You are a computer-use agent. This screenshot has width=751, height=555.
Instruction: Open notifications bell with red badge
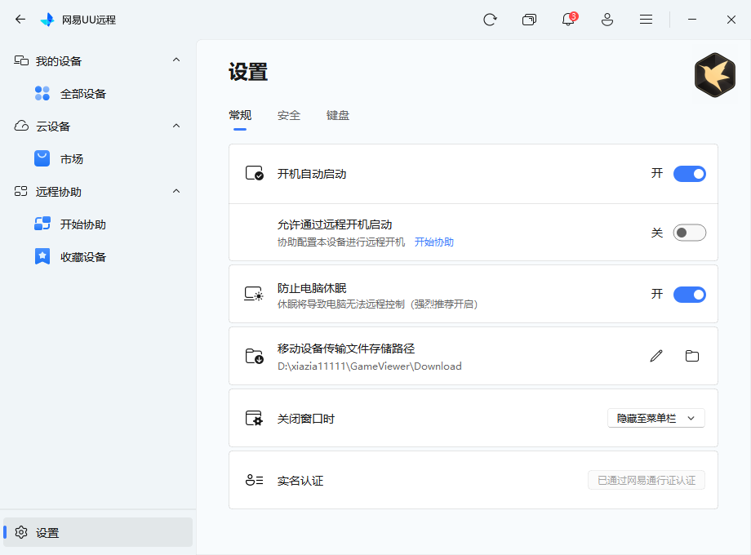click(568, 19)
